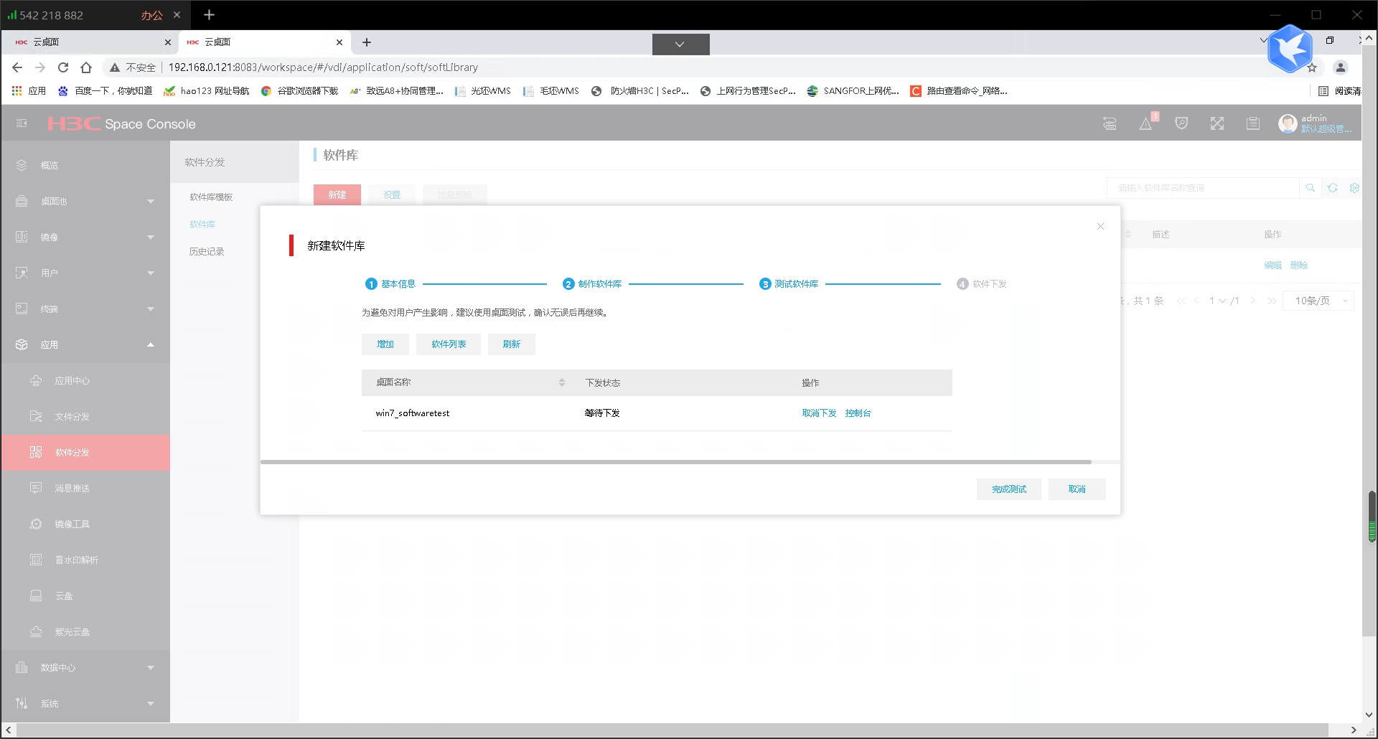This screenshot has height=739, width=1378.
Task: Click the 取消 button in the dialog
Action: pos(1077,489)
